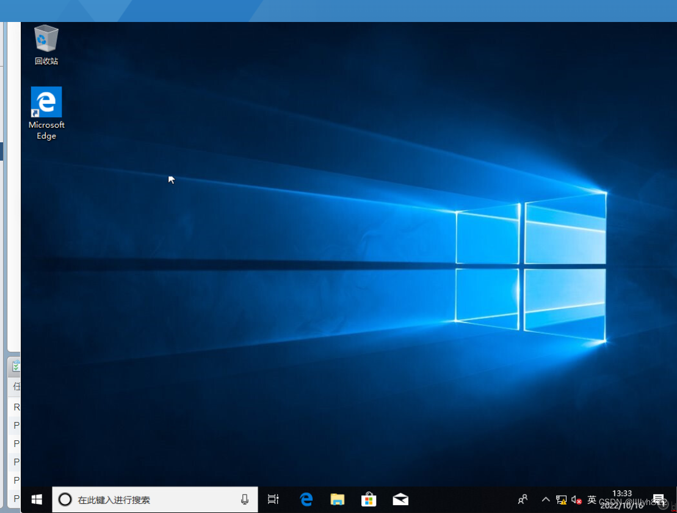This screenshot has height=513, width=677.
Task: Open the Mail app from taskbar
Action: tap(400, 500)
